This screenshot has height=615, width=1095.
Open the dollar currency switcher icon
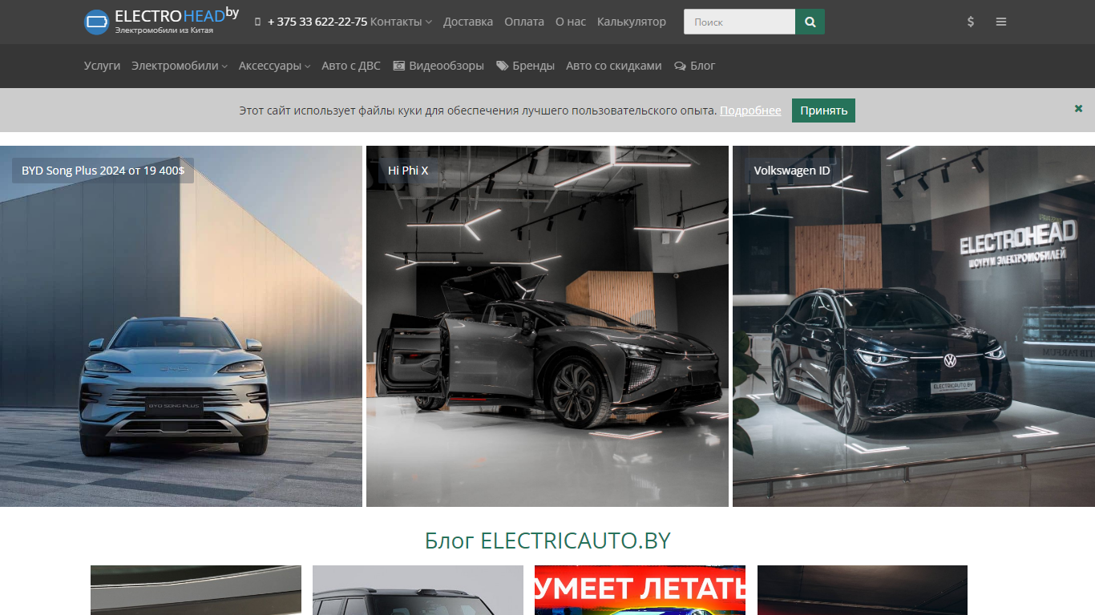tap(971, 22)
